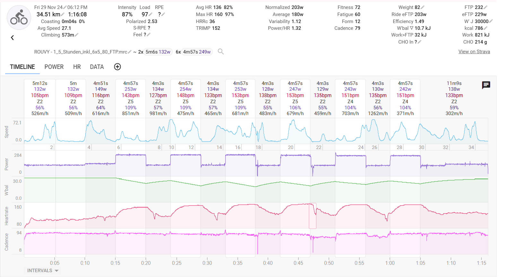The image size is (511, 277).
Task: Select the 253w 153bpm interval card
Action: tap(240, 98)
